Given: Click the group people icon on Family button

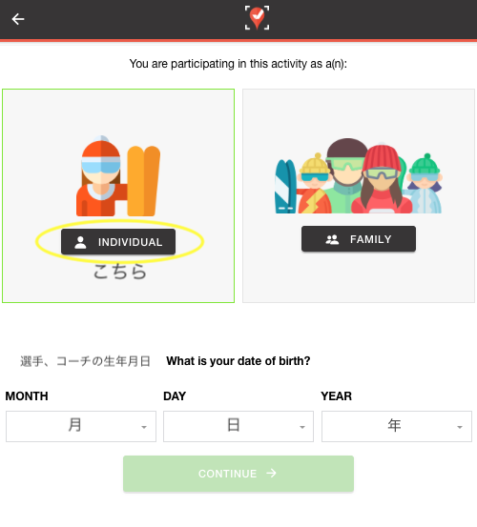Looking at the screenshot, I should point(332,239).
